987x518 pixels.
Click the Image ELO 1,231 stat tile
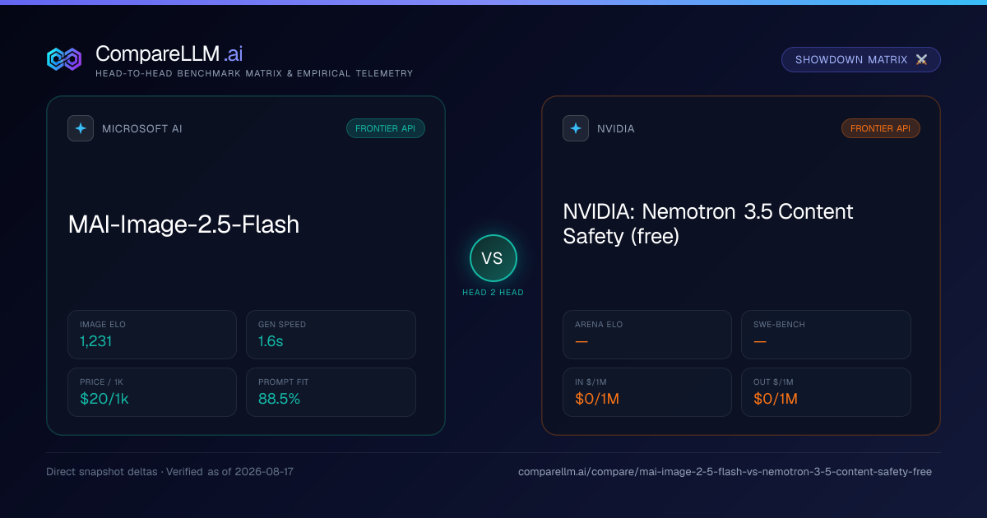tap(152, 335)
